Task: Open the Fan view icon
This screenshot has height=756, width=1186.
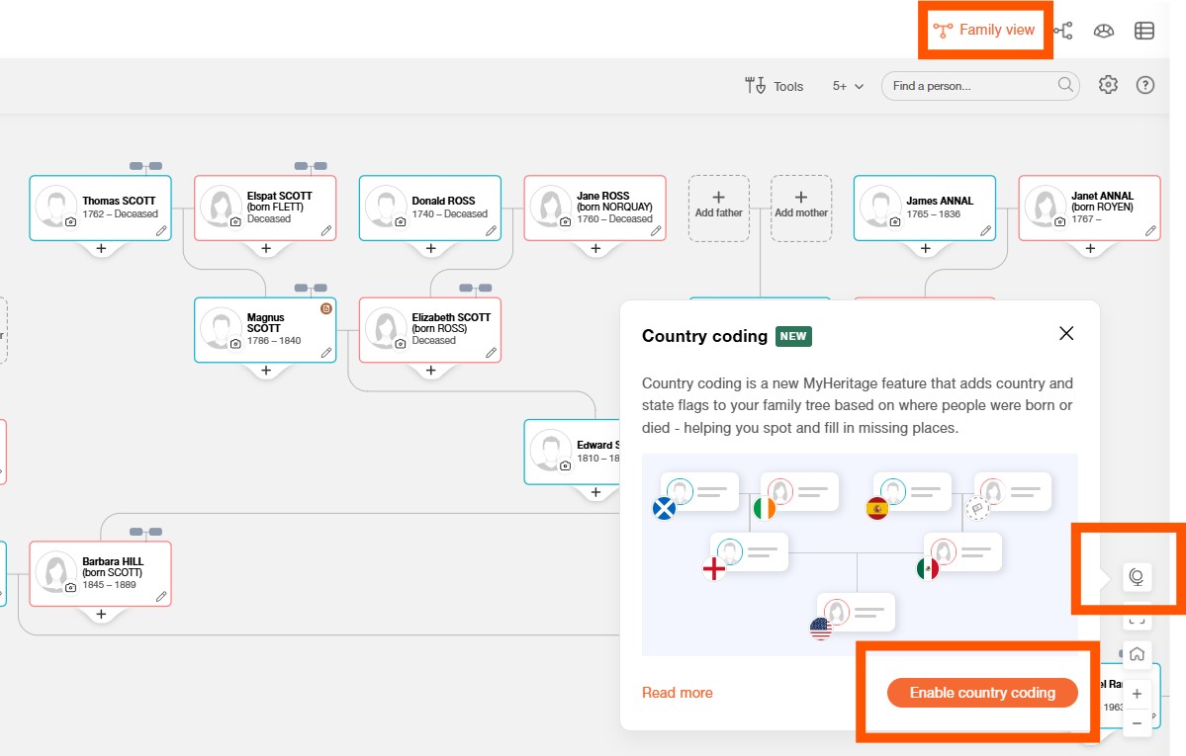Action: (1104, 31)
